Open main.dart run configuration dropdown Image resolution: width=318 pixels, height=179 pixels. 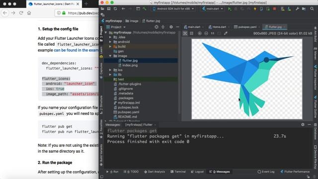pyautogui.click(x=212, y=9)
